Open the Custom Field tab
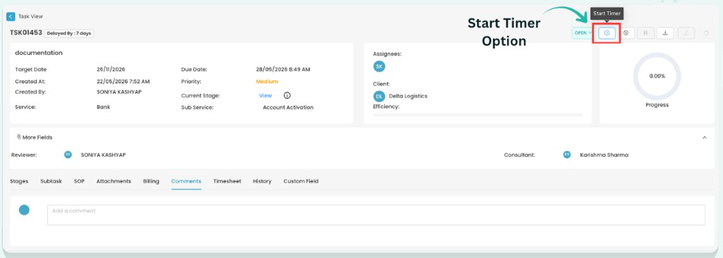The height and width of the screenshot is (258, 723). pyautogui.click(x=301, y=182)
